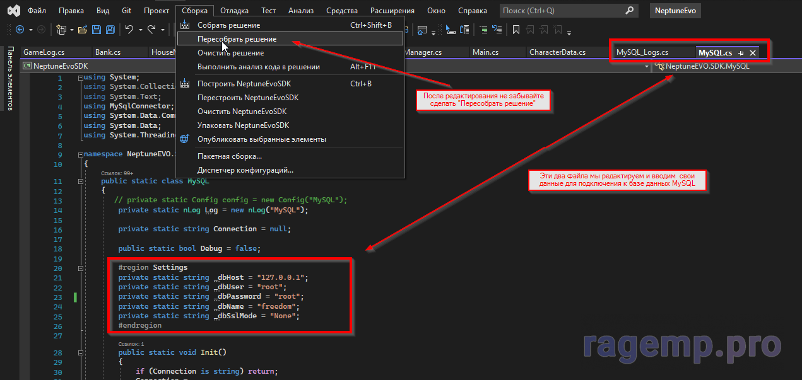802x380 pixels.
Task: Select Опубликовать выбранные элементы
Action: point(290,139)
